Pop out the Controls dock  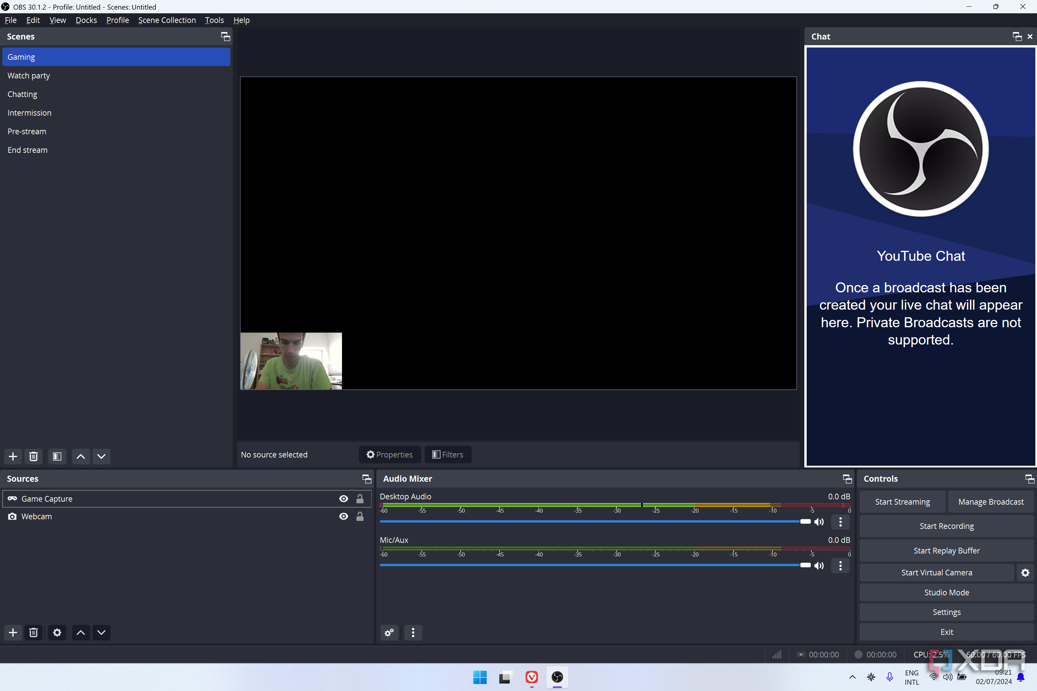1029,479
